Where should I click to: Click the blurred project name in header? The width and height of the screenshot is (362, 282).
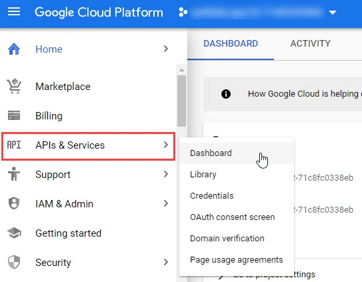257,13
